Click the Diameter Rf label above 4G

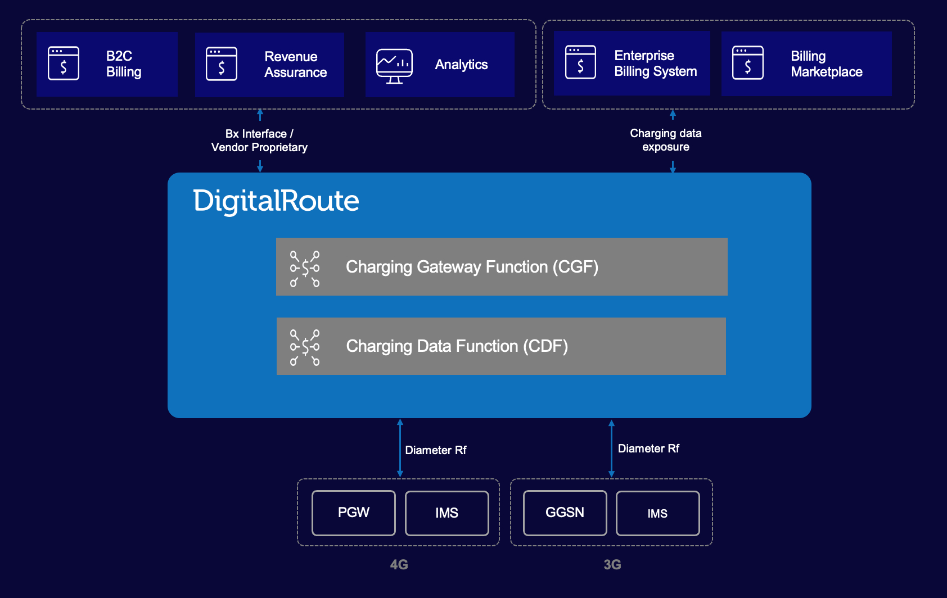(436, 450)
